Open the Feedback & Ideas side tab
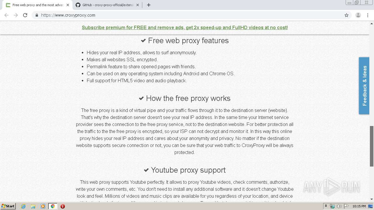This screenshot has width=374, height=210. [x=364, y=85]
